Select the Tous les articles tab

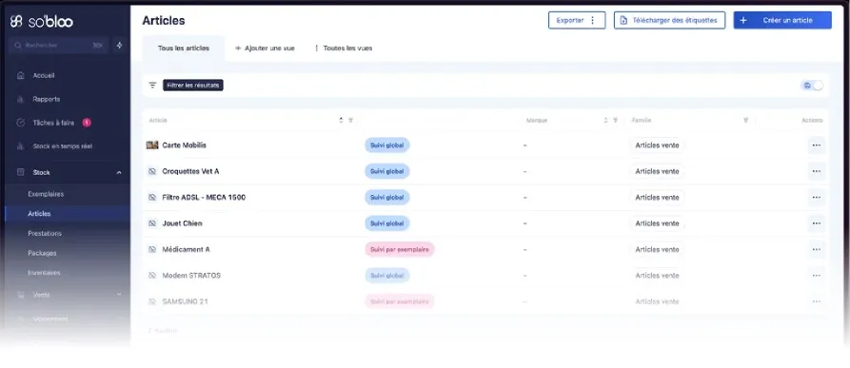183,48
